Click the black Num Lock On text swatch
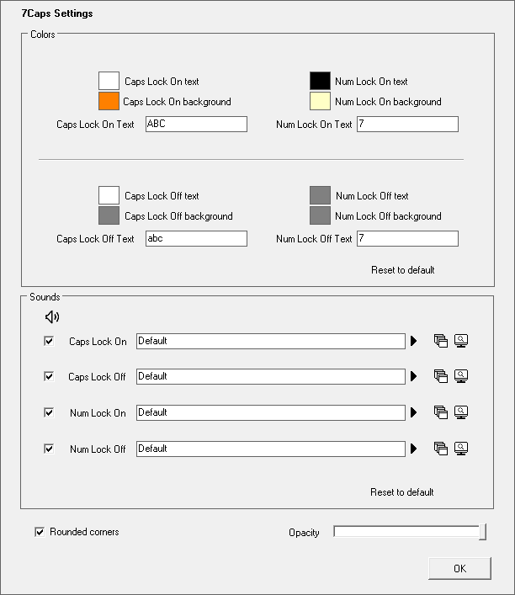This screenshot has width=515, height=595. click(320, 82)
